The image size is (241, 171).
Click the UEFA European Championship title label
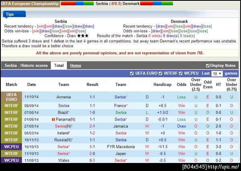pyautogui.click(x=30, y=4)
